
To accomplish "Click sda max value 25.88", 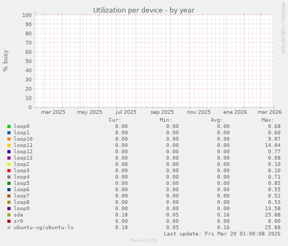I will 273,215.
